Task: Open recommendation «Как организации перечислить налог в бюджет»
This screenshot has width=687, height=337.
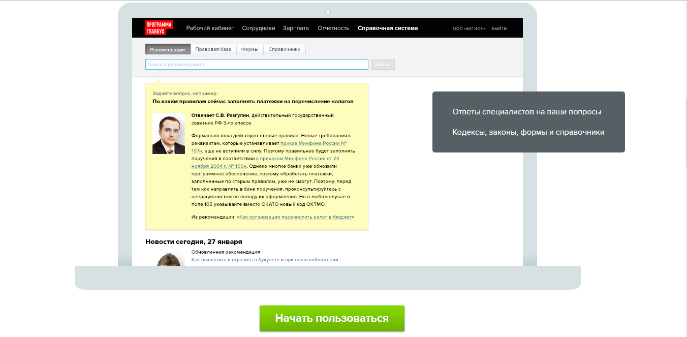Action: pyautogui.click(x=296, y=217)
